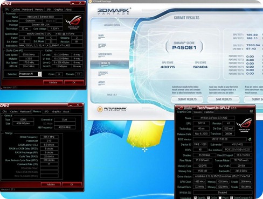Click the Driver Version field in GPU-Z

tap(223, 176)
